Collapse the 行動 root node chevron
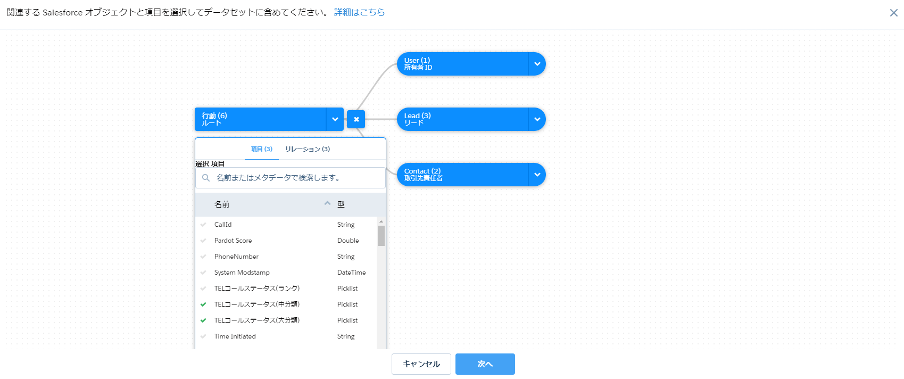The height and width of the screenshot is (379, 904). 335,119
